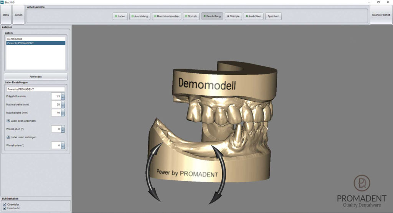Viewport: 393px width, 213px height.
Task: Toggle Label oben anbringen checkbox
Action: point(8,121)
